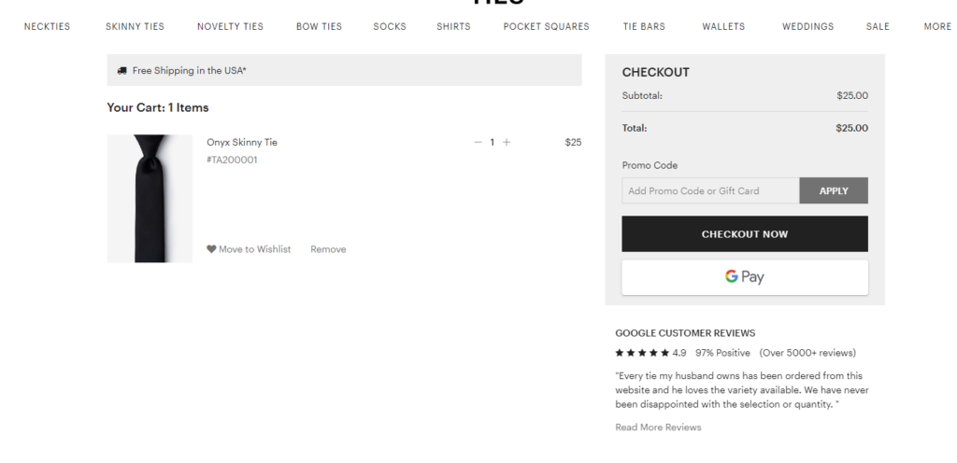Image resolution: width=957 pixels, height=463 pixels.
Task: Navigate to the Pocket Squares category
Action: 546,27
